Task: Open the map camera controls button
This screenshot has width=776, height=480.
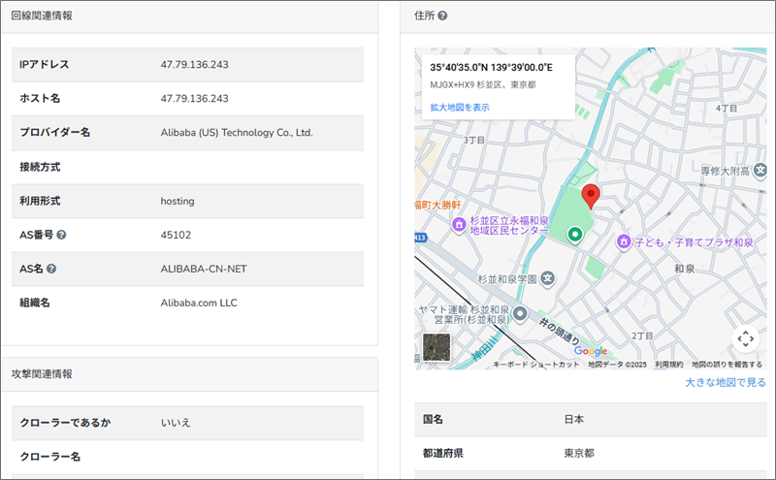Action: pyautogui.click(x=744, y=338)
